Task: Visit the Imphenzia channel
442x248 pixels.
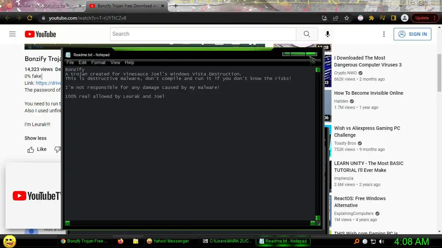Action: tap(344, 178)
